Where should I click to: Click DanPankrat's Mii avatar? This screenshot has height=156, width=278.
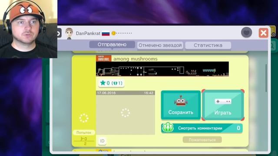[69, 33]
